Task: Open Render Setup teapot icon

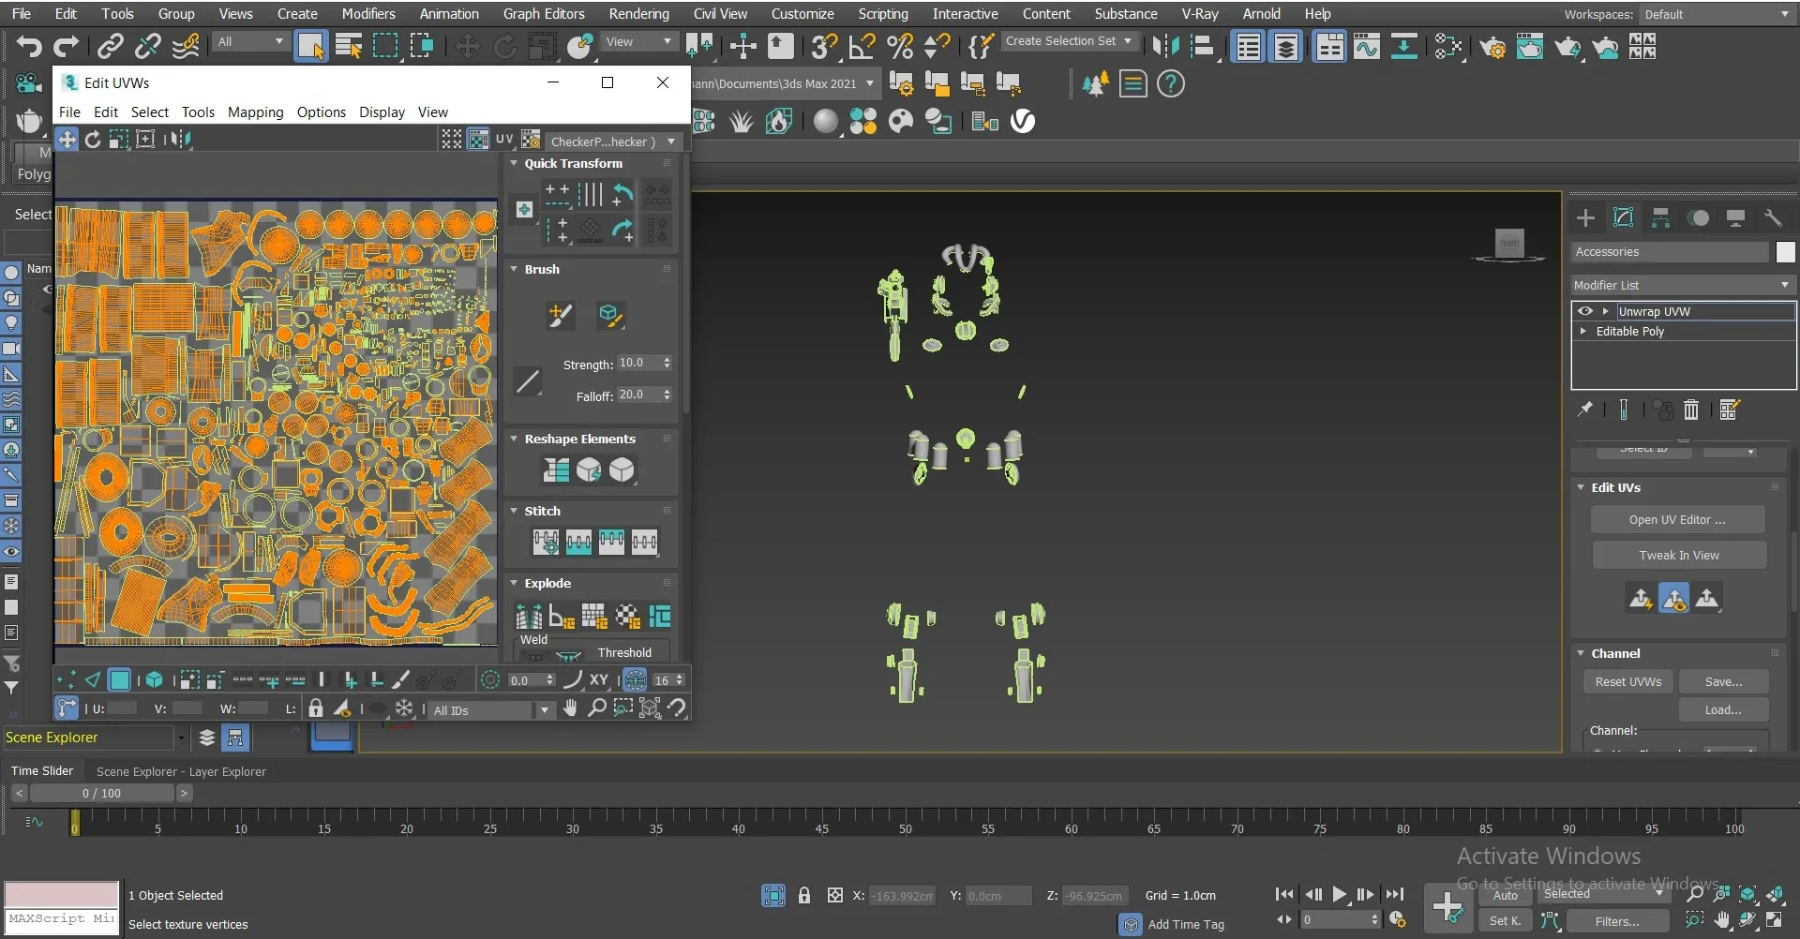Action: (x=1492, y=46)
